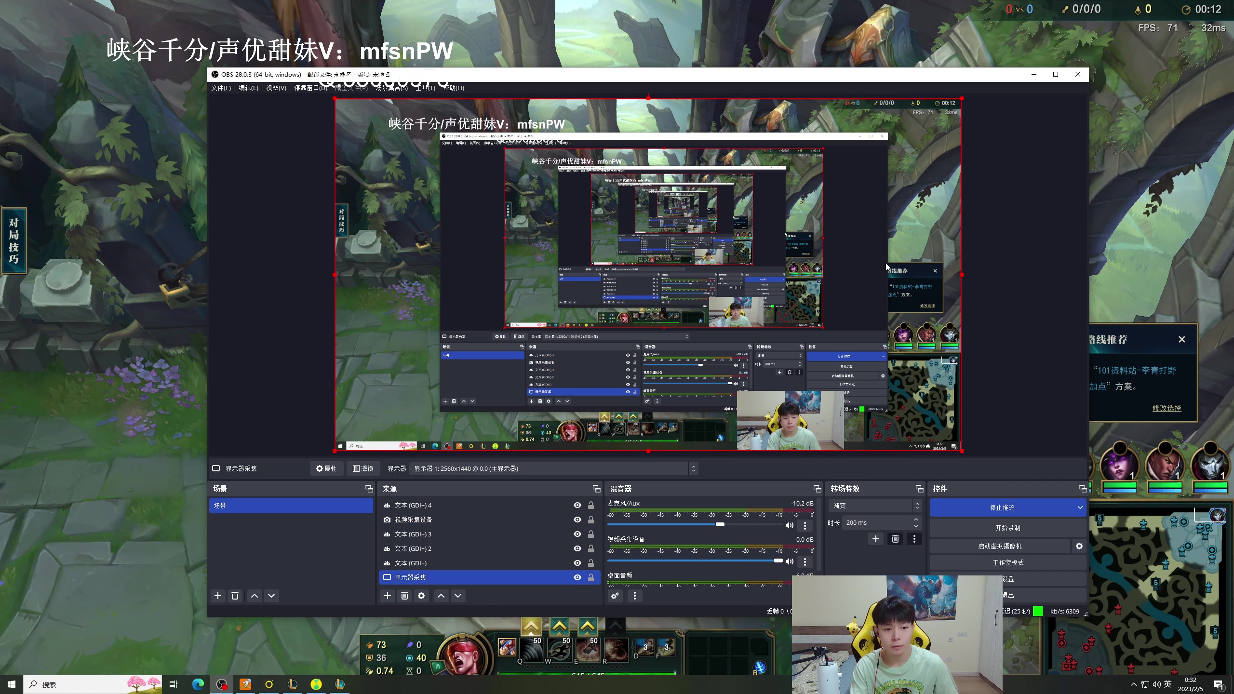Click the Windows taskbar search box
The image size is (1234, 694).
pyautogui.click(x=93, y=684)
